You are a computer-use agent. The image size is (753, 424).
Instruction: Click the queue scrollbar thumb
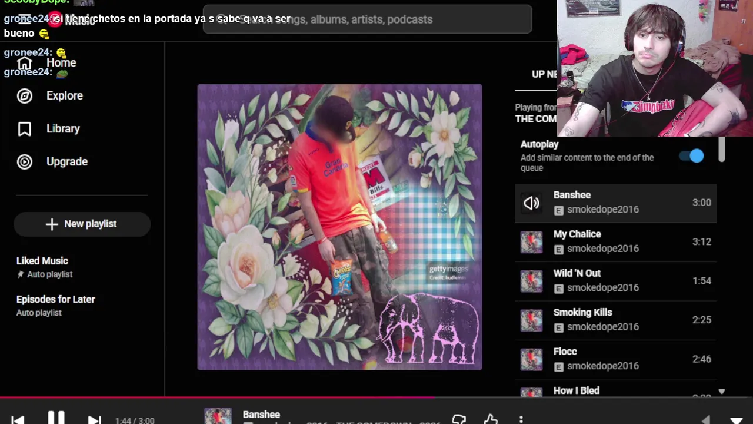click(x=721, y=149)
